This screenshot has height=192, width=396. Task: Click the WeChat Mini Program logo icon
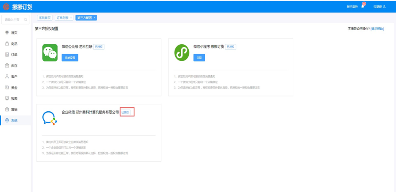[182, 53]
